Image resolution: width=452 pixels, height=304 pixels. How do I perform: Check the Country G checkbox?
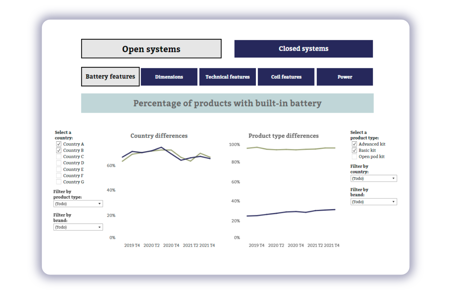pyautogui.click(x=59, y=182)
